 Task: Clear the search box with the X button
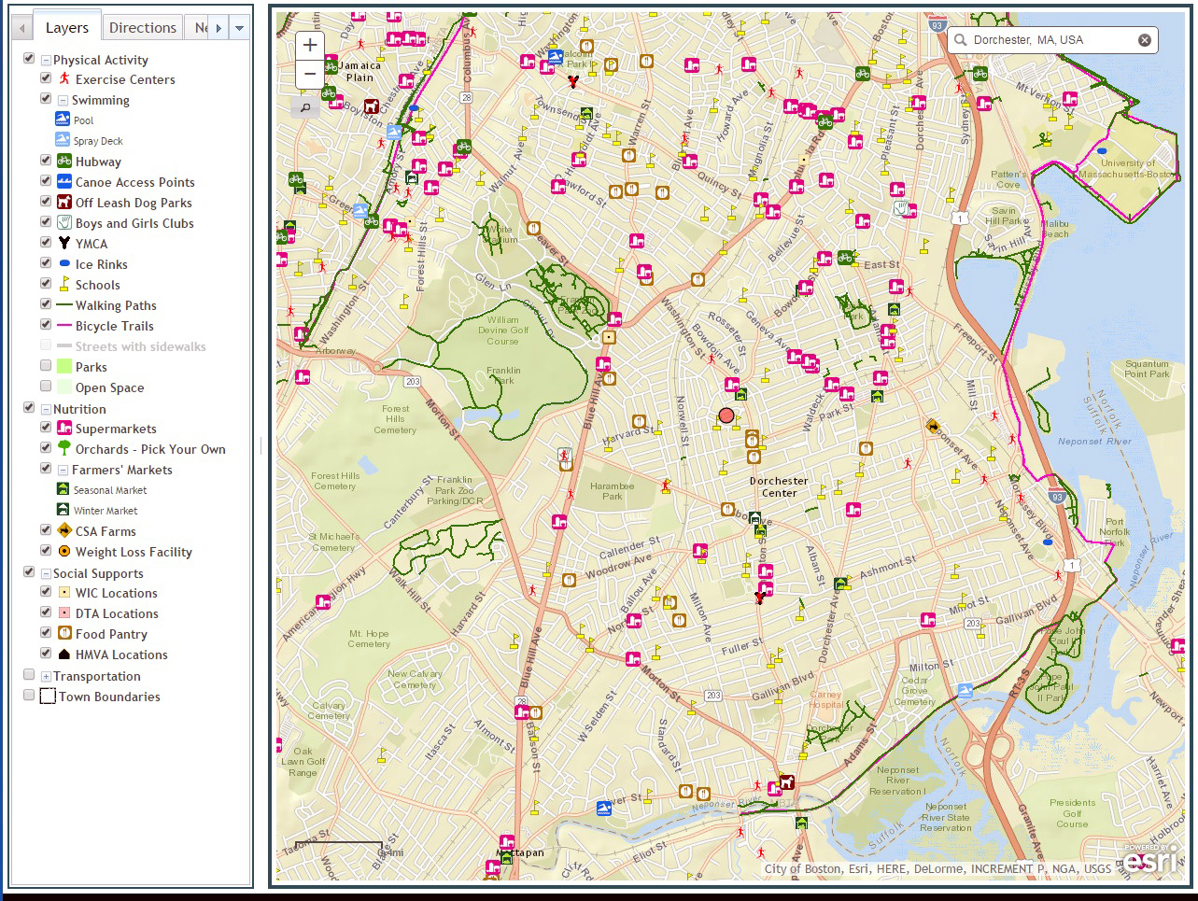coord(1146,39)
